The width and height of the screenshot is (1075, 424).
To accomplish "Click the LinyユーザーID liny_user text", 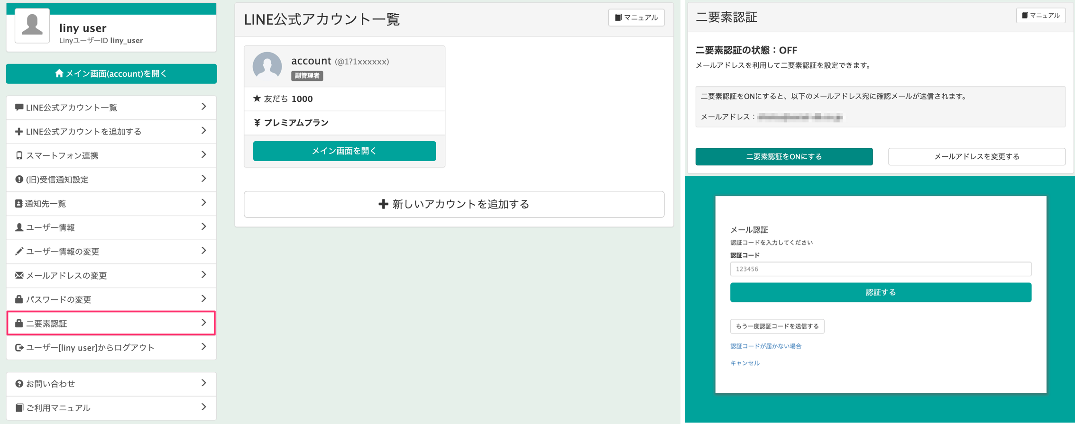I will click(101, 40).
